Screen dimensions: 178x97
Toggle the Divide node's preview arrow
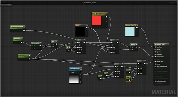tap(40, 43)
